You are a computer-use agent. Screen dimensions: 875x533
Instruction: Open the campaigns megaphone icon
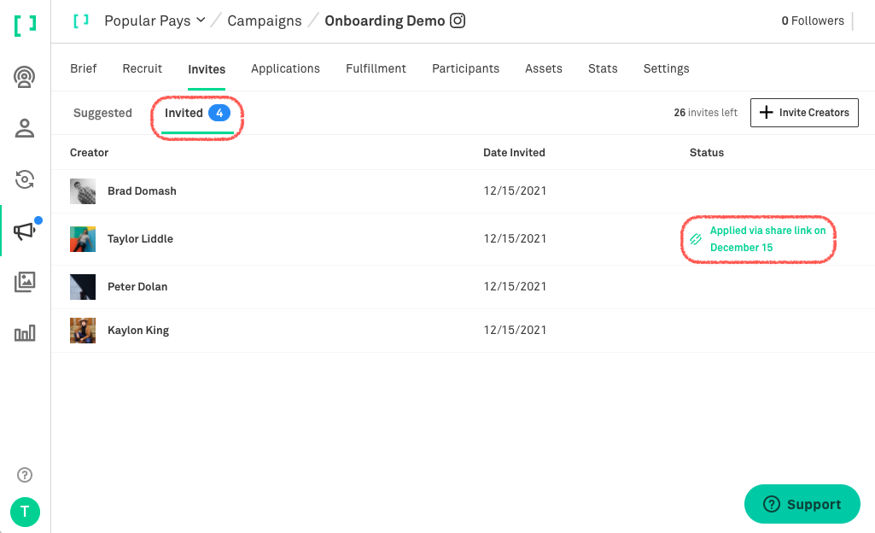pos(25,231)
